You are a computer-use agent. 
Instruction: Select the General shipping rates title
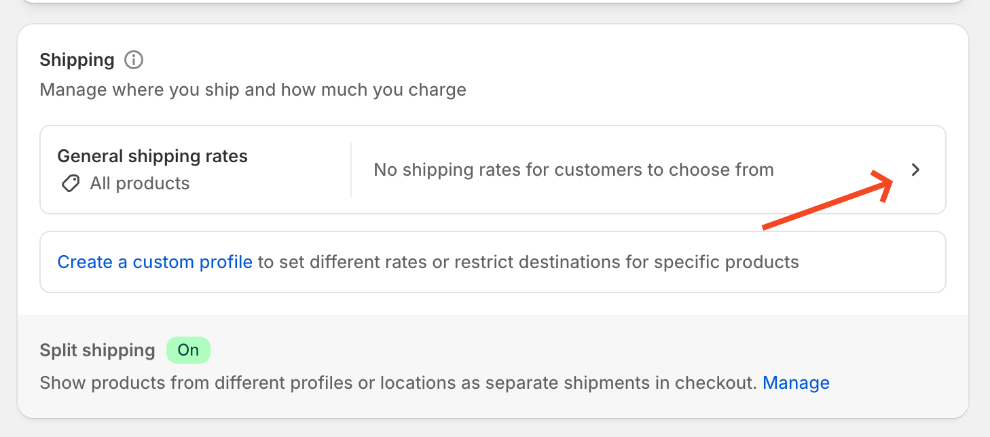(152, 156)
